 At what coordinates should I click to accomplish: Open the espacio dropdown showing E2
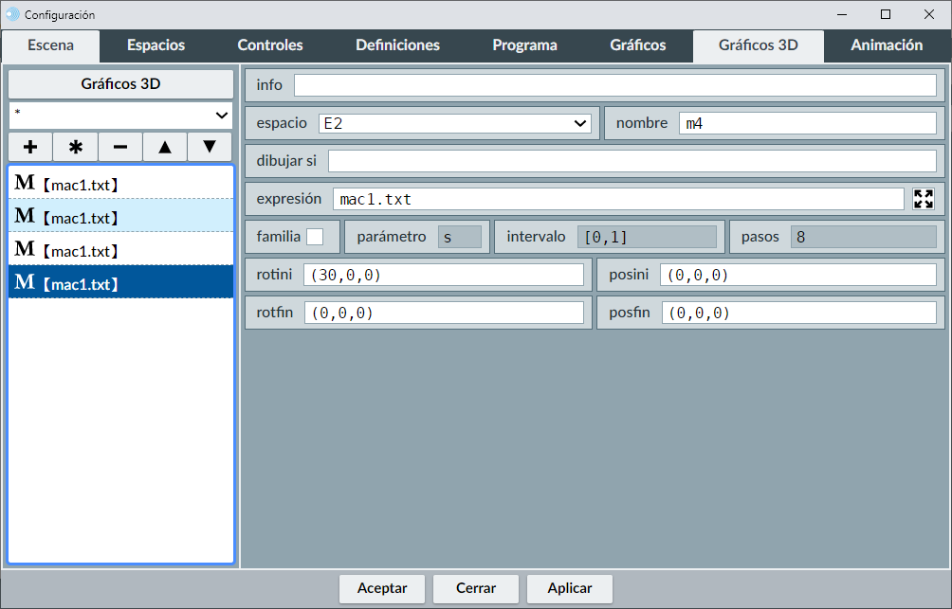pyautogui.click(x=454, y=123)
